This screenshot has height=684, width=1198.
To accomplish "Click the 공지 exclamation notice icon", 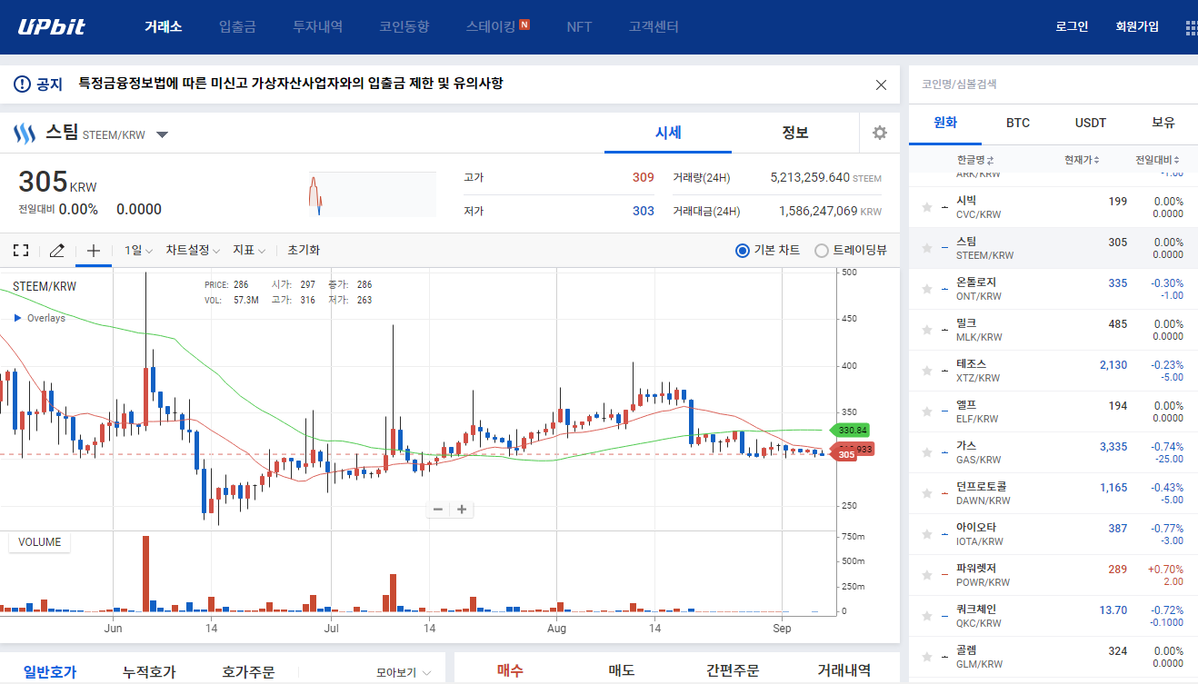I will coord(23,84).
